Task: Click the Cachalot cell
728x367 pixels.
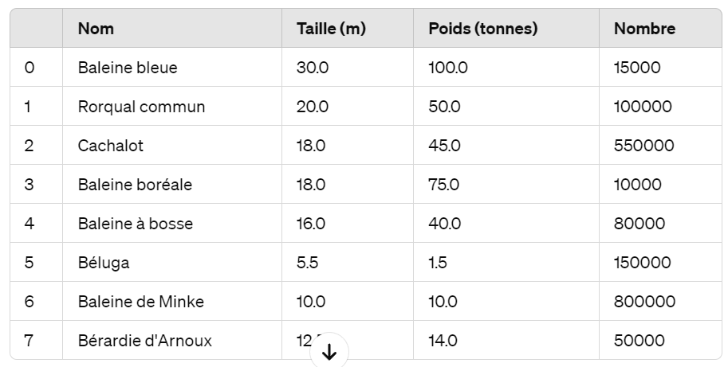Action: (x=111, y=146)
